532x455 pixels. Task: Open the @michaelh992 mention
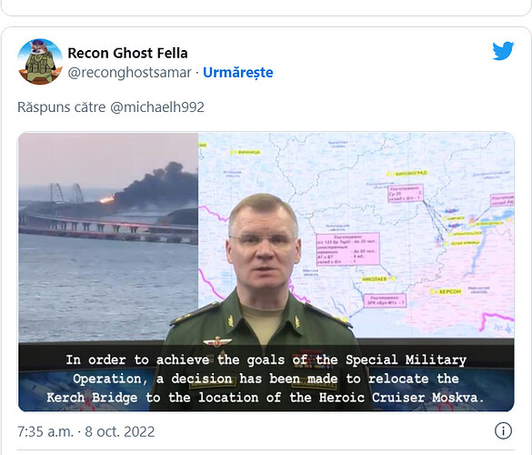click(x=157, y=107)
